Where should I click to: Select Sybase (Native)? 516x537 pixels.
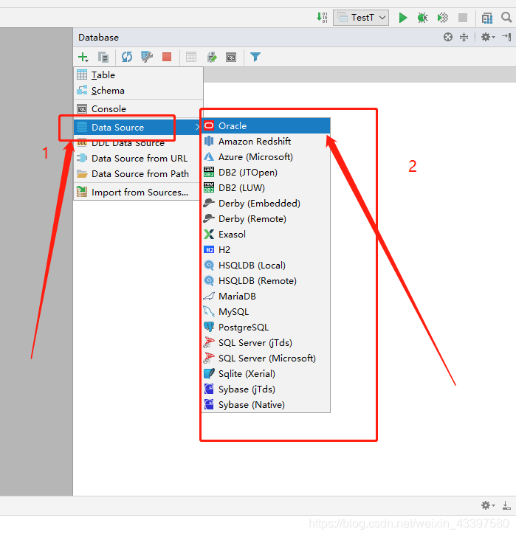pyautogui.click(x=266, y=405)
